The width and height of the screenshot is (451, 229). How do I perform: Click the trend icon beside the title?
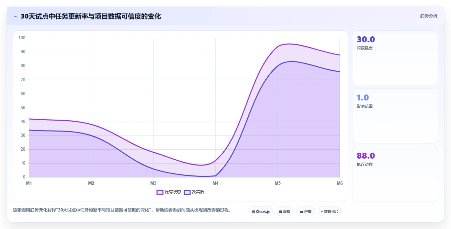16,17
